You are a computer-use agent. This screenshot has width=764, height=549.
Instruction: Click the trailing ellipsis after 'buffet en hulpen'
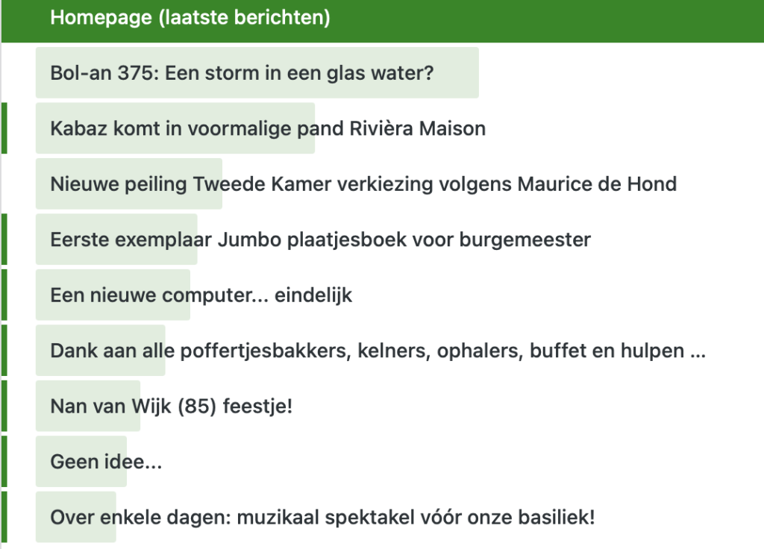pyautogui.click(x=698, y=351)
